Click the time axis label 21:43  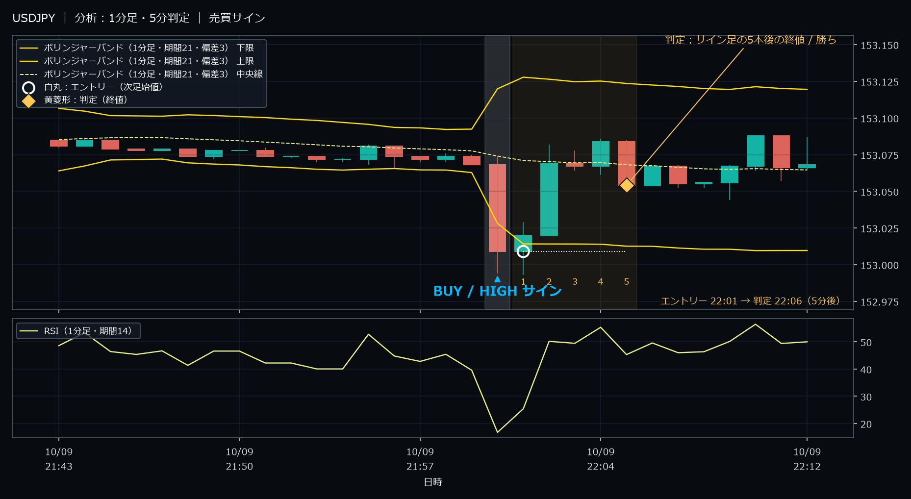[59, 467]
